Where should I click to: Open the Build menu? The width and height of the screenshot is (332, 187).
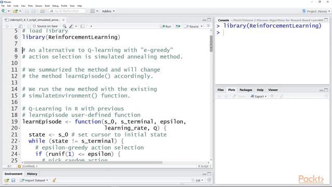point(47,6)
